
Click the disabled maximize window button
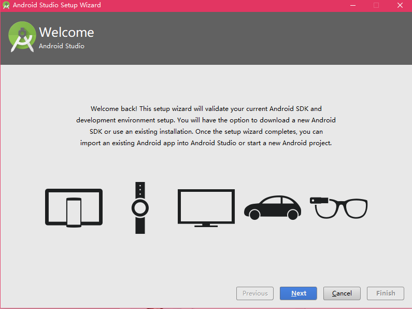coord(376,5)
